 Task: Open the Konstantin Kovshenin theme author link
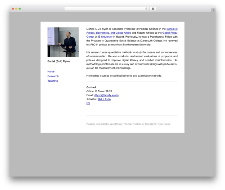click(157, 124)
